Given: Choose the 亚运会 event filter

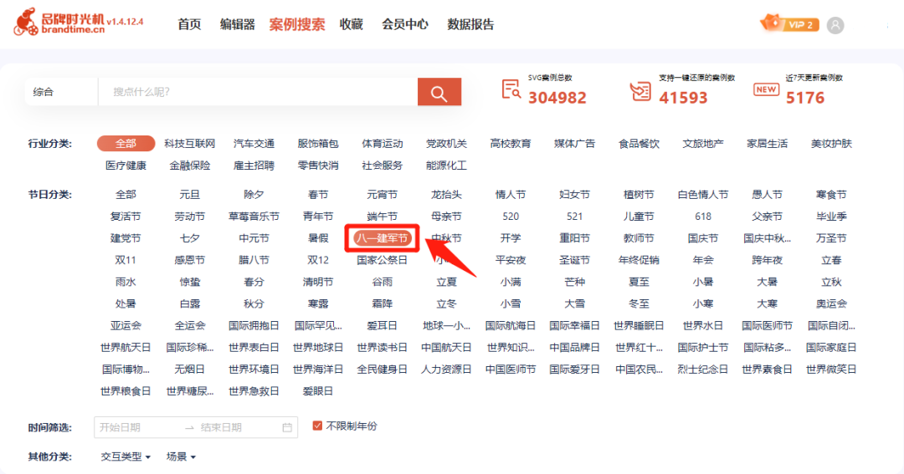Looking at the screenshot, I should pos(126,325).
